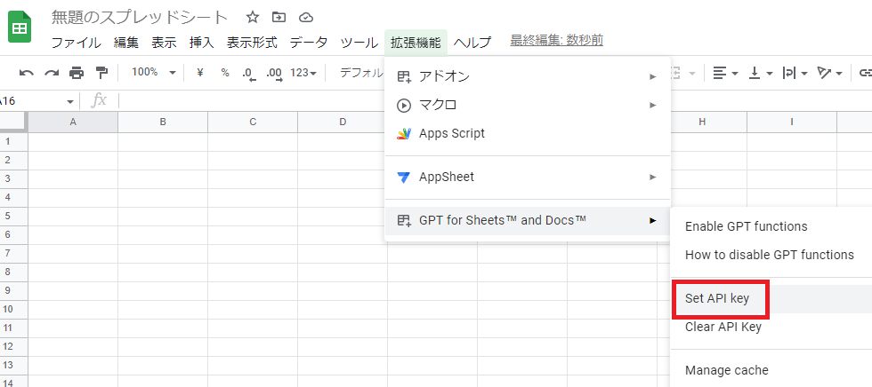Select column H header
This screenshot has height=387, width=872.
(702, 122)
